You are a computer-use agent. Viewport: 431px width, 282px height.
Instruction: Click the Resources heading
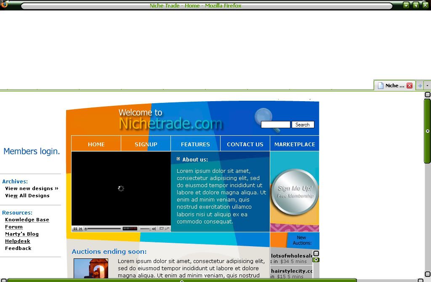(17, 212)
